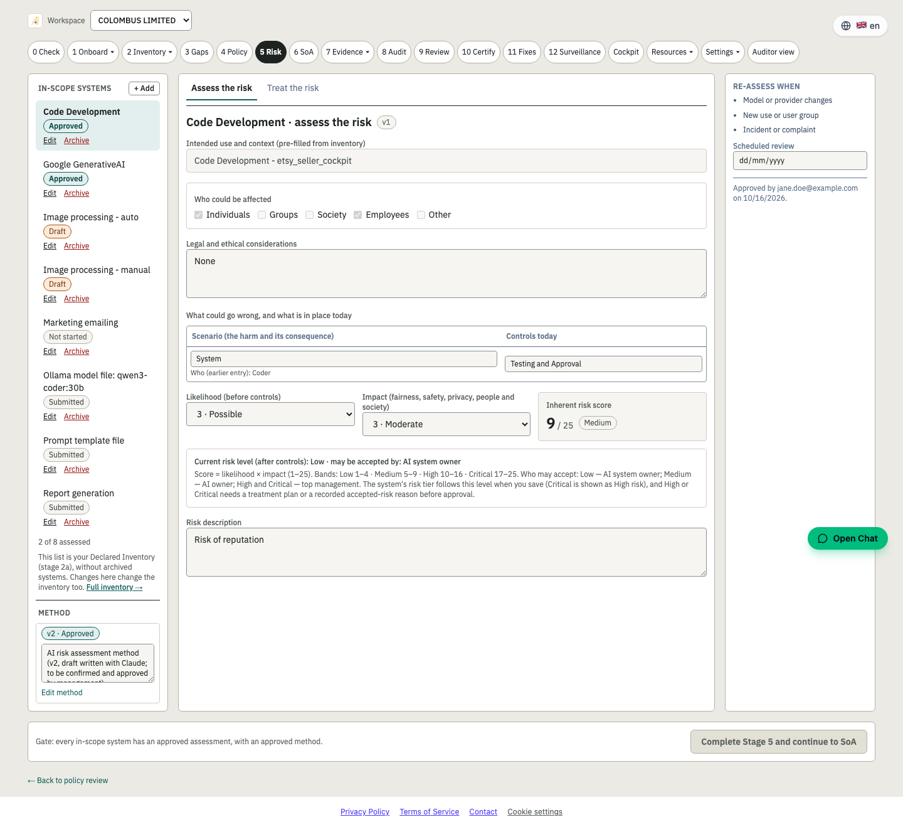The width and height of the screenshot is (903, 827).
Task: Expand the Settings dropdown menu
Action: [x=722, y=52]
